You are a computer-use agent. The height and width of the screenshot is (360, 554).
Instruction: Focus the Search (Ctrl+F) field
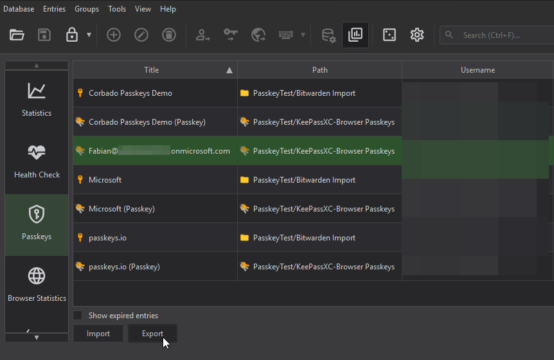coord(496,35)
